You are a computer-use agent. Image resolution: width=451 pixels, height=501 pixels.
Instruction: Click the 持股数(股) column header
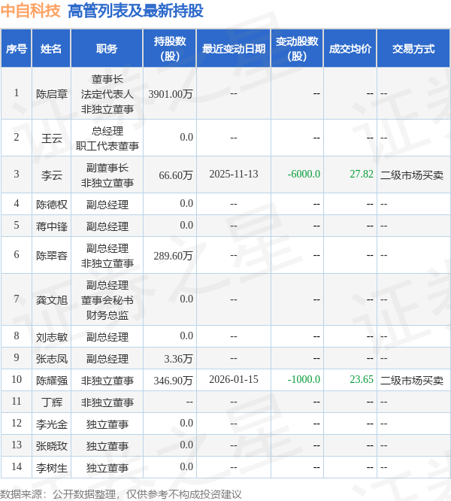click(170, 49)
